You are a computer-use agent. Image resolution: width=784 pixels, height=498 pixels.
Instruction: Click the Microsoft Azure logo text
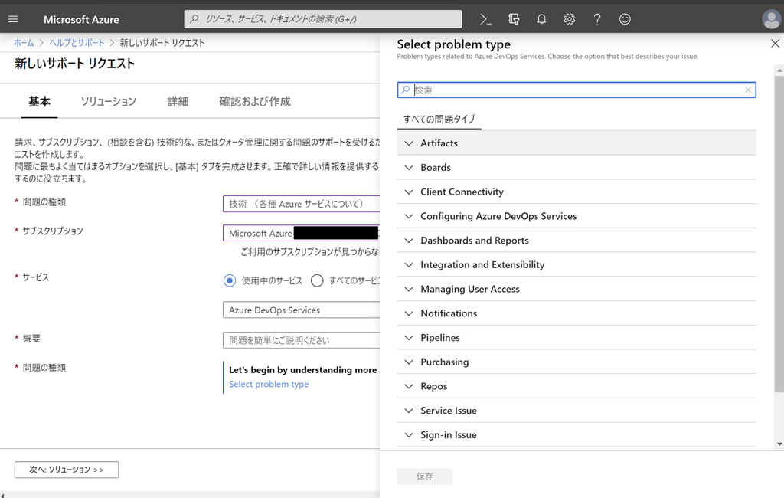tap(81, 19)
